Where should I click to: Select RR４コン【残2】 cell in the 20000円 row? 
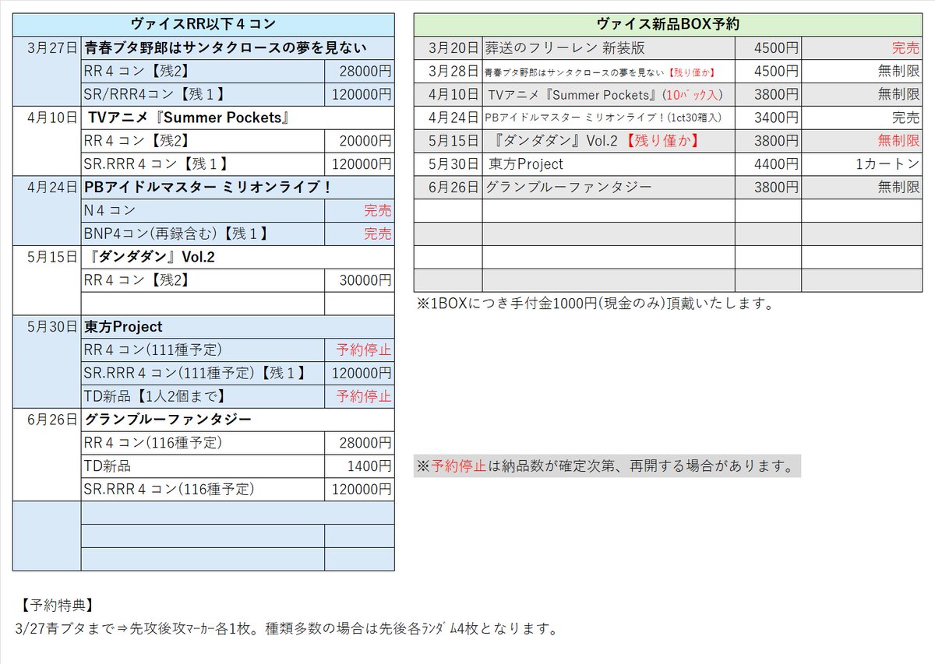[x=203, y=142]
